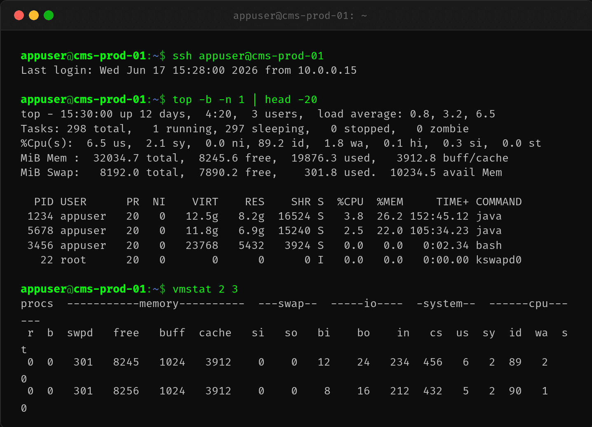Click the '89.2 id' CPU idle value
The image size is (592, 427).
[x=281, y=143]
